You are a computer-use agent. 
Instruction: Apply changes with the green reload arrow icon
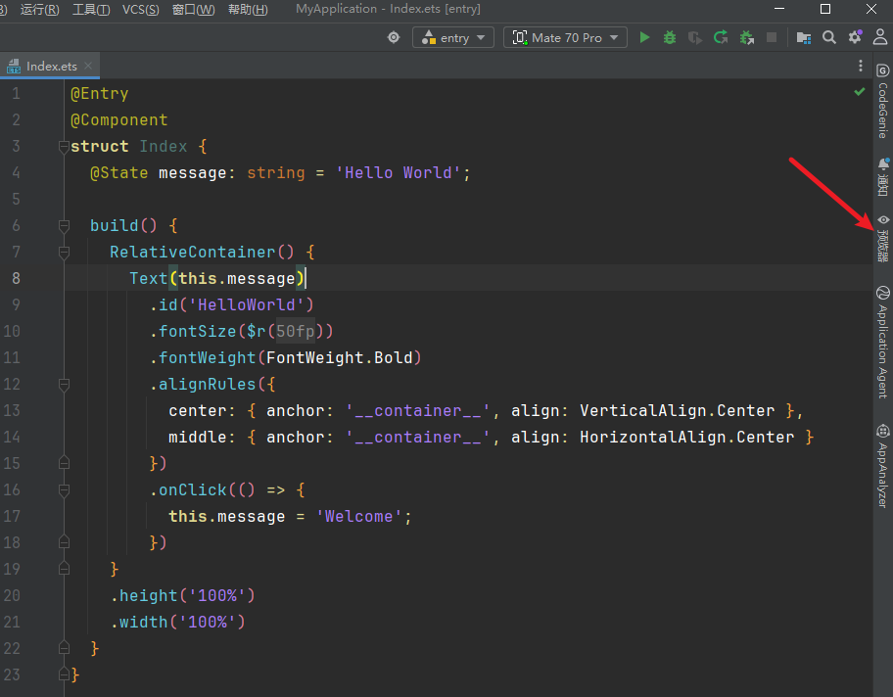click(721, 37)
